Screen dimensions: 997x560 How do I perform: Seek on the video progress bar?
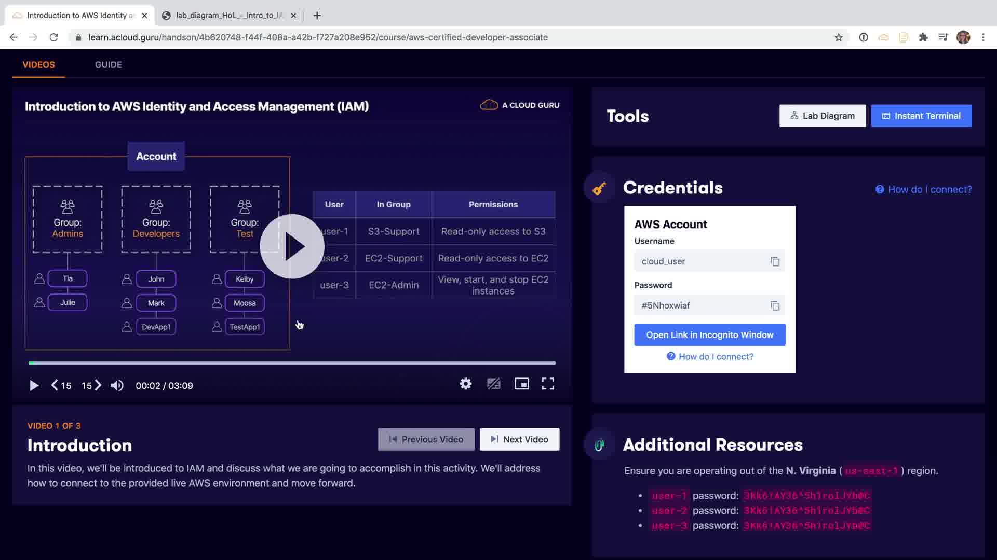292,363
